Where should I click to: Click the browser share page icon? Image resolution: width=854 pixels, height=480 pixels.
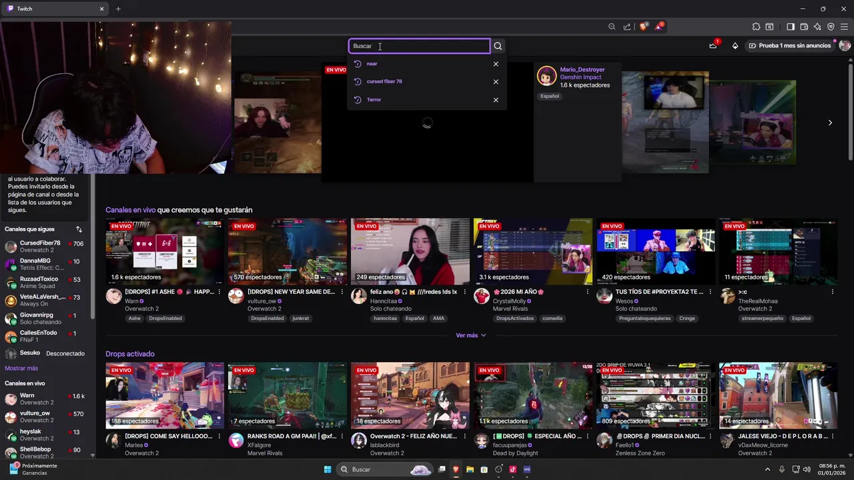[627, 27]
